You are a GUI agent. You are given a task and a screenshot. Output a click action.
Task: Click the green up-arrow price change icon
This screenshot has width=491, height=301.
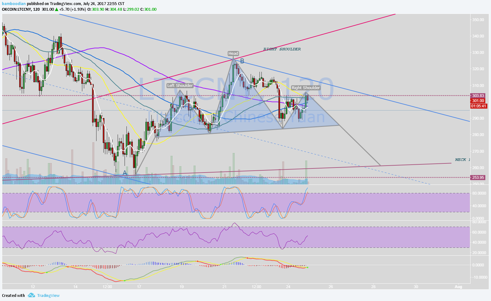57,9
